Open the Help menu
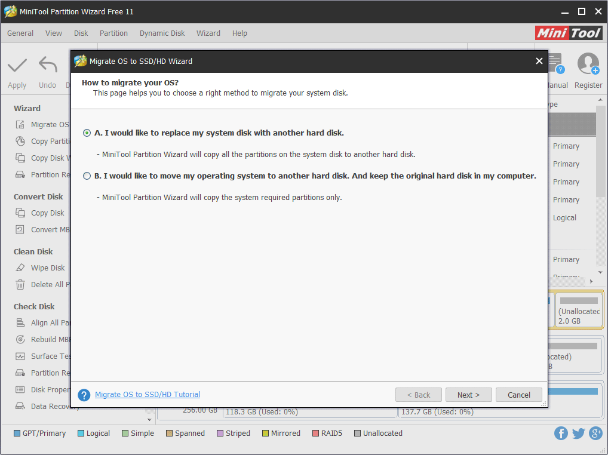The height and width of the screenshot is (455, 608). 239,33
